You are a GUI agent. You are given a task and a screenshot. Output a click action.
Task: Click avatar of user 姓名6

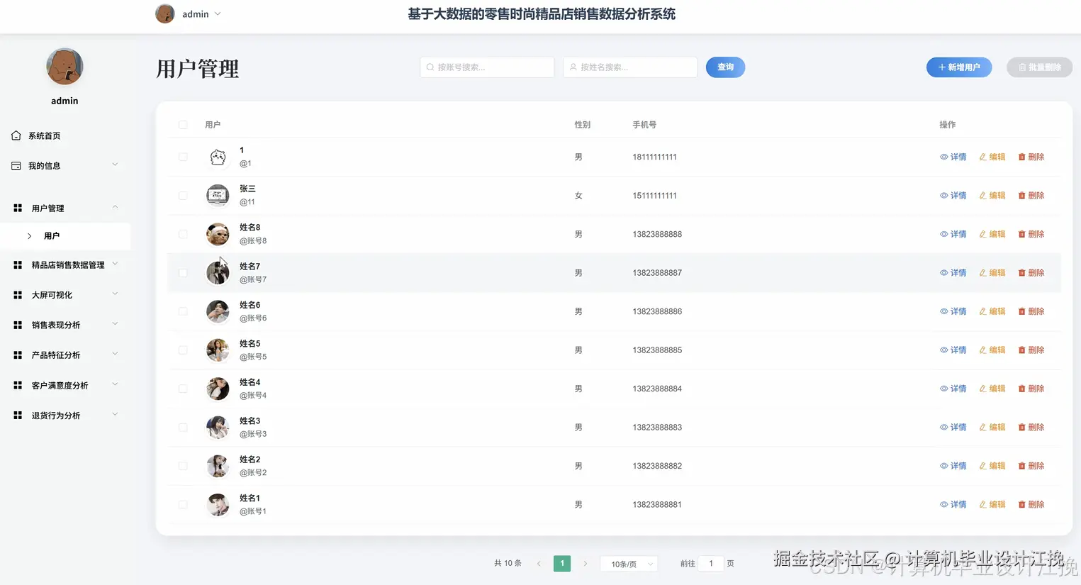pyautogui.click(x=218, y=311)
